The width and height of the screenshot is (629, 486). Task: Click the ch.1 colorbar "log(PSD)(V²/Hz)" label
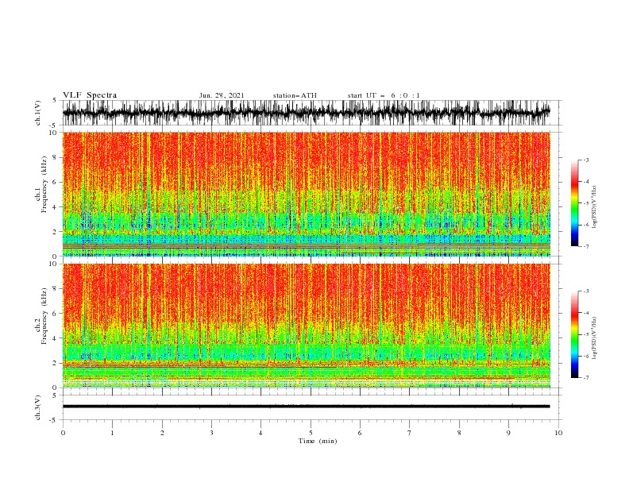pyautogui.click(x=594, y=207)
